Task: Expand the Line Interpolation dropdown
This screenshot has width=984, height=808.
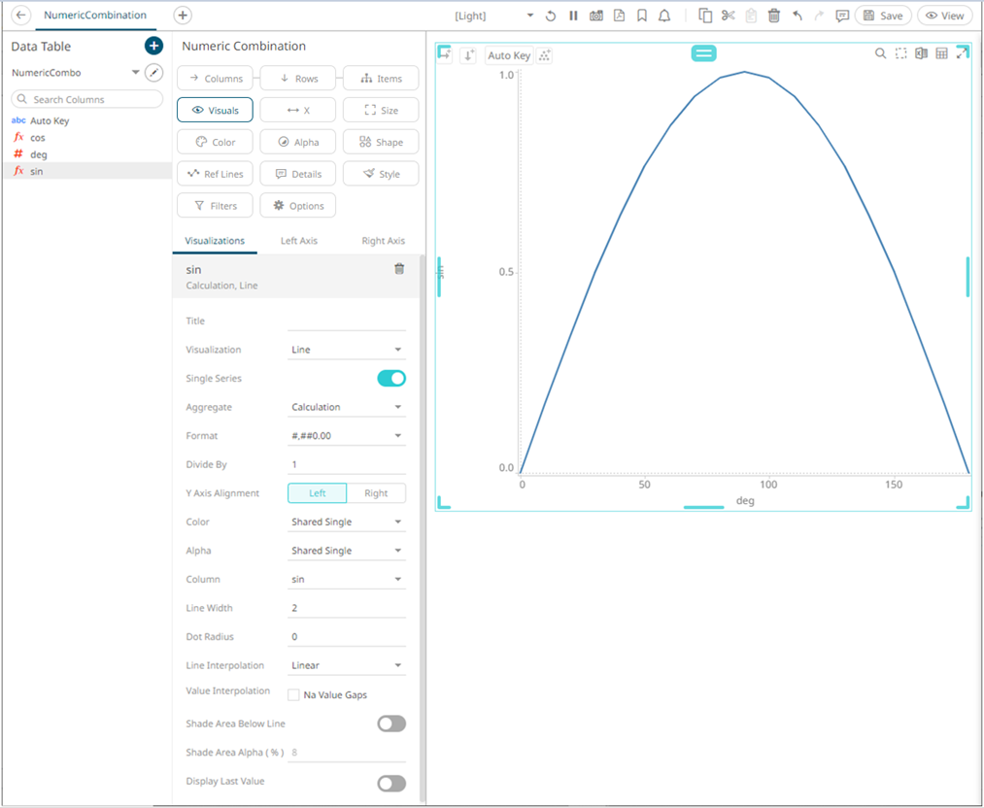Action: tap(347, 666)
